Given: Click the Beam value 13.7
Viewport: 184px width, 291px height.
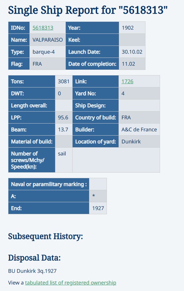Looking at the screenshot, I should point(63,129).
